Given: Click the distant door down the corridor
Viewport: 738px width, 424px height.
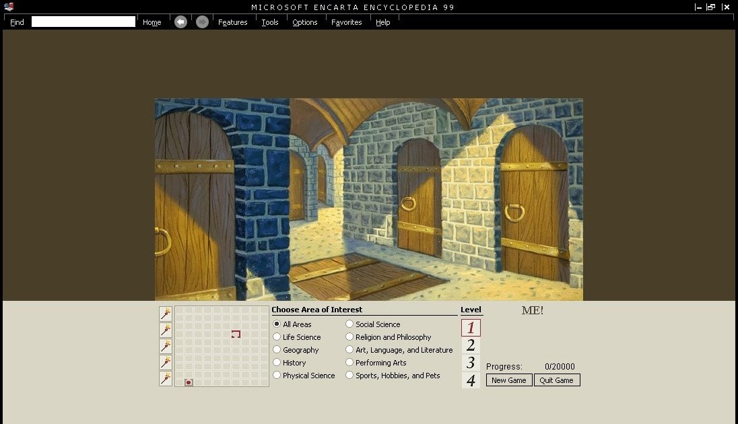Looking at the screenshot, I should click(x=297, y=186).
